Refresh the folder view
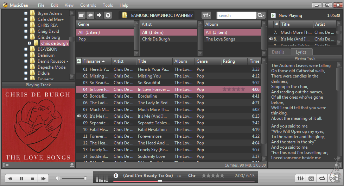344x186 pixels. 108,15
